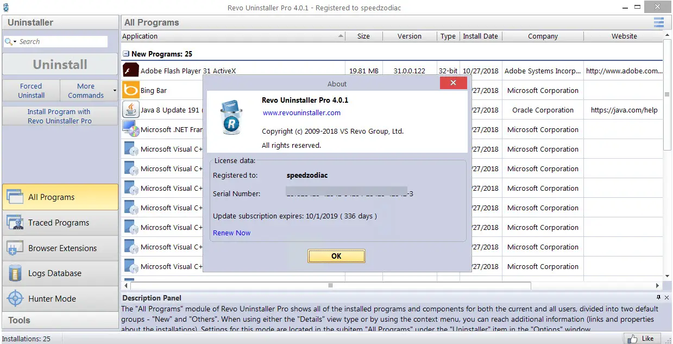Screen dimensions: 673x344
Task: Open the More Commands dropdown
Action: [89, 90]
